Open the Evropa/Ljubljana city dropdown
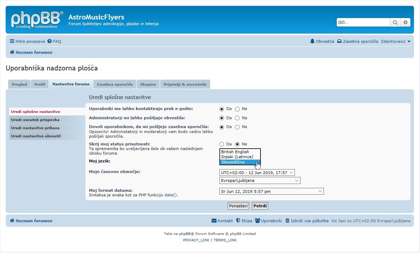This screenshot has width=420, height=253. click(260, 180)
